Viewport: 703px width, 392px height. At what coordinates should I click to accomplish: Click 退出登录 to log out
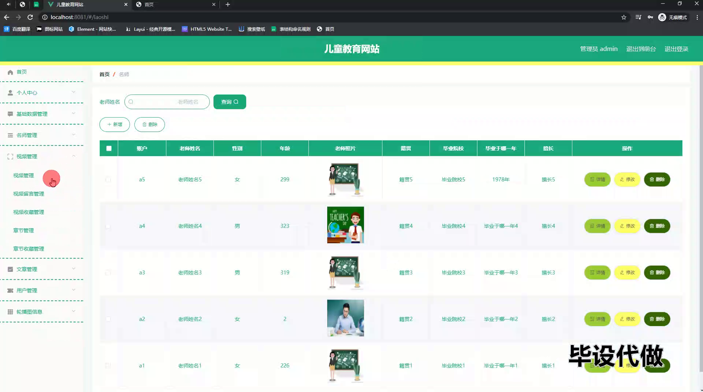(676, 49)
